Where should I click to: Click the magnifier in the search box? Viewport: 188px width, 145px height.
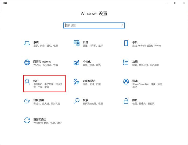pyautogui.click(x=122, y=25)
